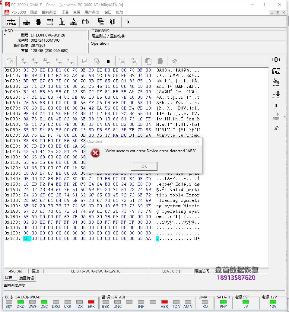The image size is (289, 312).
Task: Open the PC-3000 menu
Action: (18, 12)
